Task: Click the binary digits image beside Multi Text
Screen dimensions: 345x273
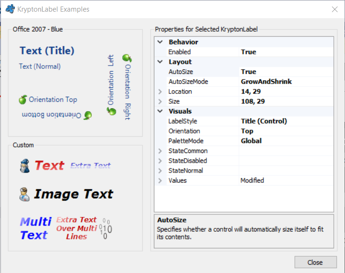Action: coord(106,228)
